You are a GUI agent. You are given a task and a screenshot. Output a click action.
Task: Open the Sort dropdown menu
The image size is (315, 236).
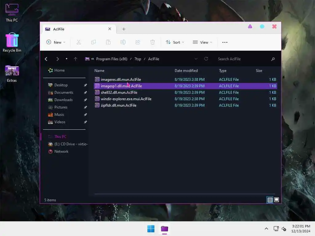click(175, 42)
